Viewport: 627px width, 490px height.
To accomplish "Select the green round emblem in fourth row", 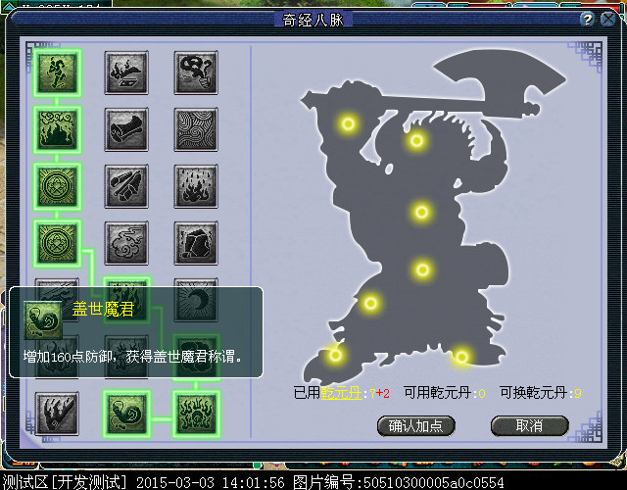I will click(57, 243).
